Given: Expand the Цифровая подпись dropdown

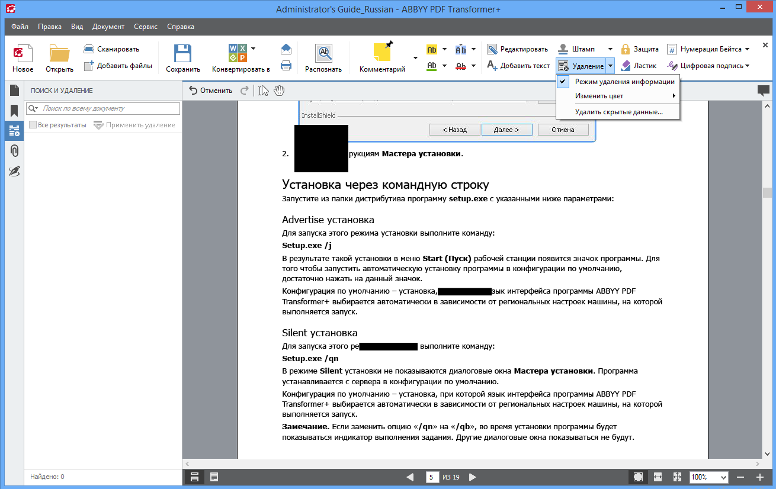Looking at the screenshot, I should point(747,66).
